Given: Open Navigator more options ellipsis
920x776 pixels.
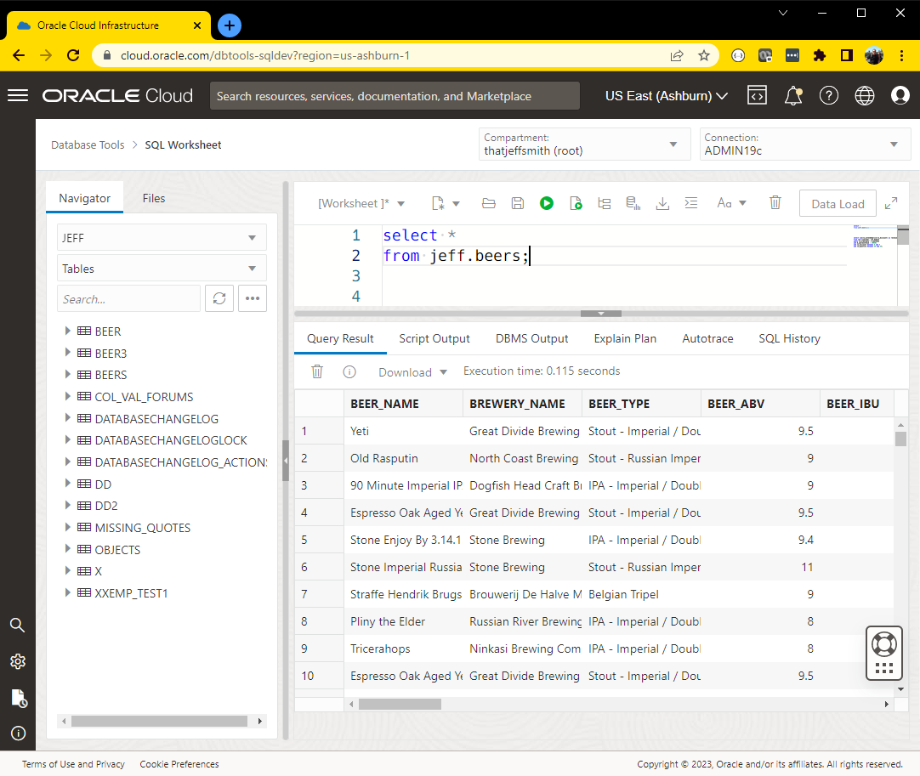Looking at the screenshot, I should point(253,298).
